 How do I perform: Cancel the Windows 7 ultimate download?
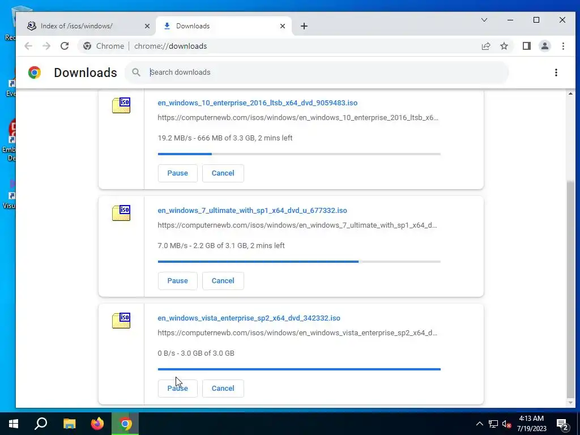223,281
